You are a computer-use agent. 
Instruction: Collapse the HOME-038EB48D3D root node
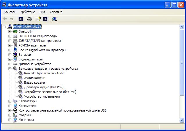4,27
